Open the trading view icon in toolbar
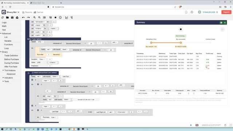233x131 pixels. coord(71,17)
